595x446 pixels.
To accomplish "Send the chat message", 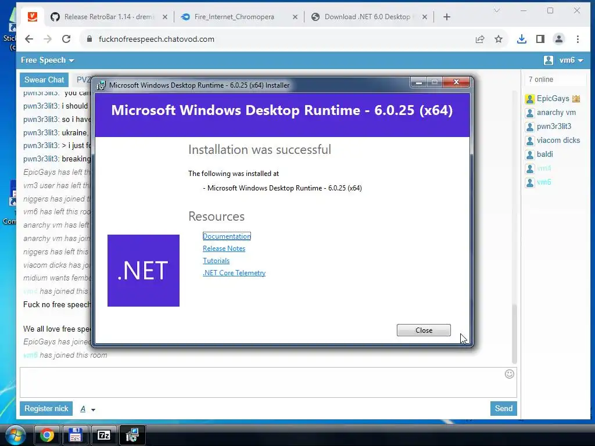I will coord(503,408).
